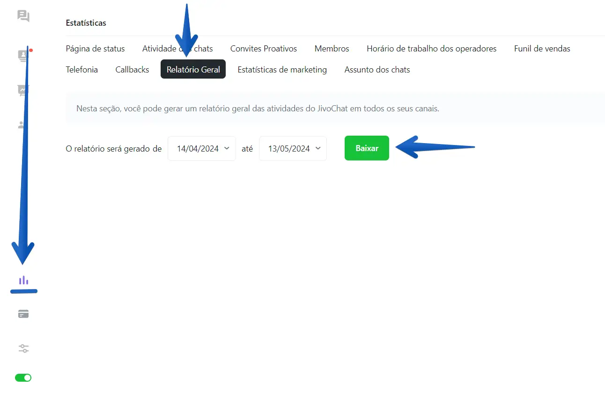Open contacts icon with red notification dot
605x399 pixels.
[23, 56]
